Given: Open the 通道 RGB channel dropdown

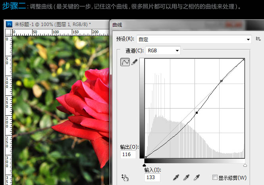Looking at the screenshot, I should (x=163, y=50).
